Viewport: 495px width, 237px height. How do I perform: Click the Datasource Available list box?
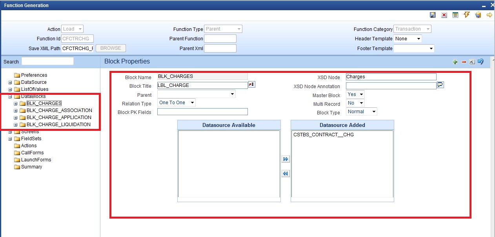[229, 164]
